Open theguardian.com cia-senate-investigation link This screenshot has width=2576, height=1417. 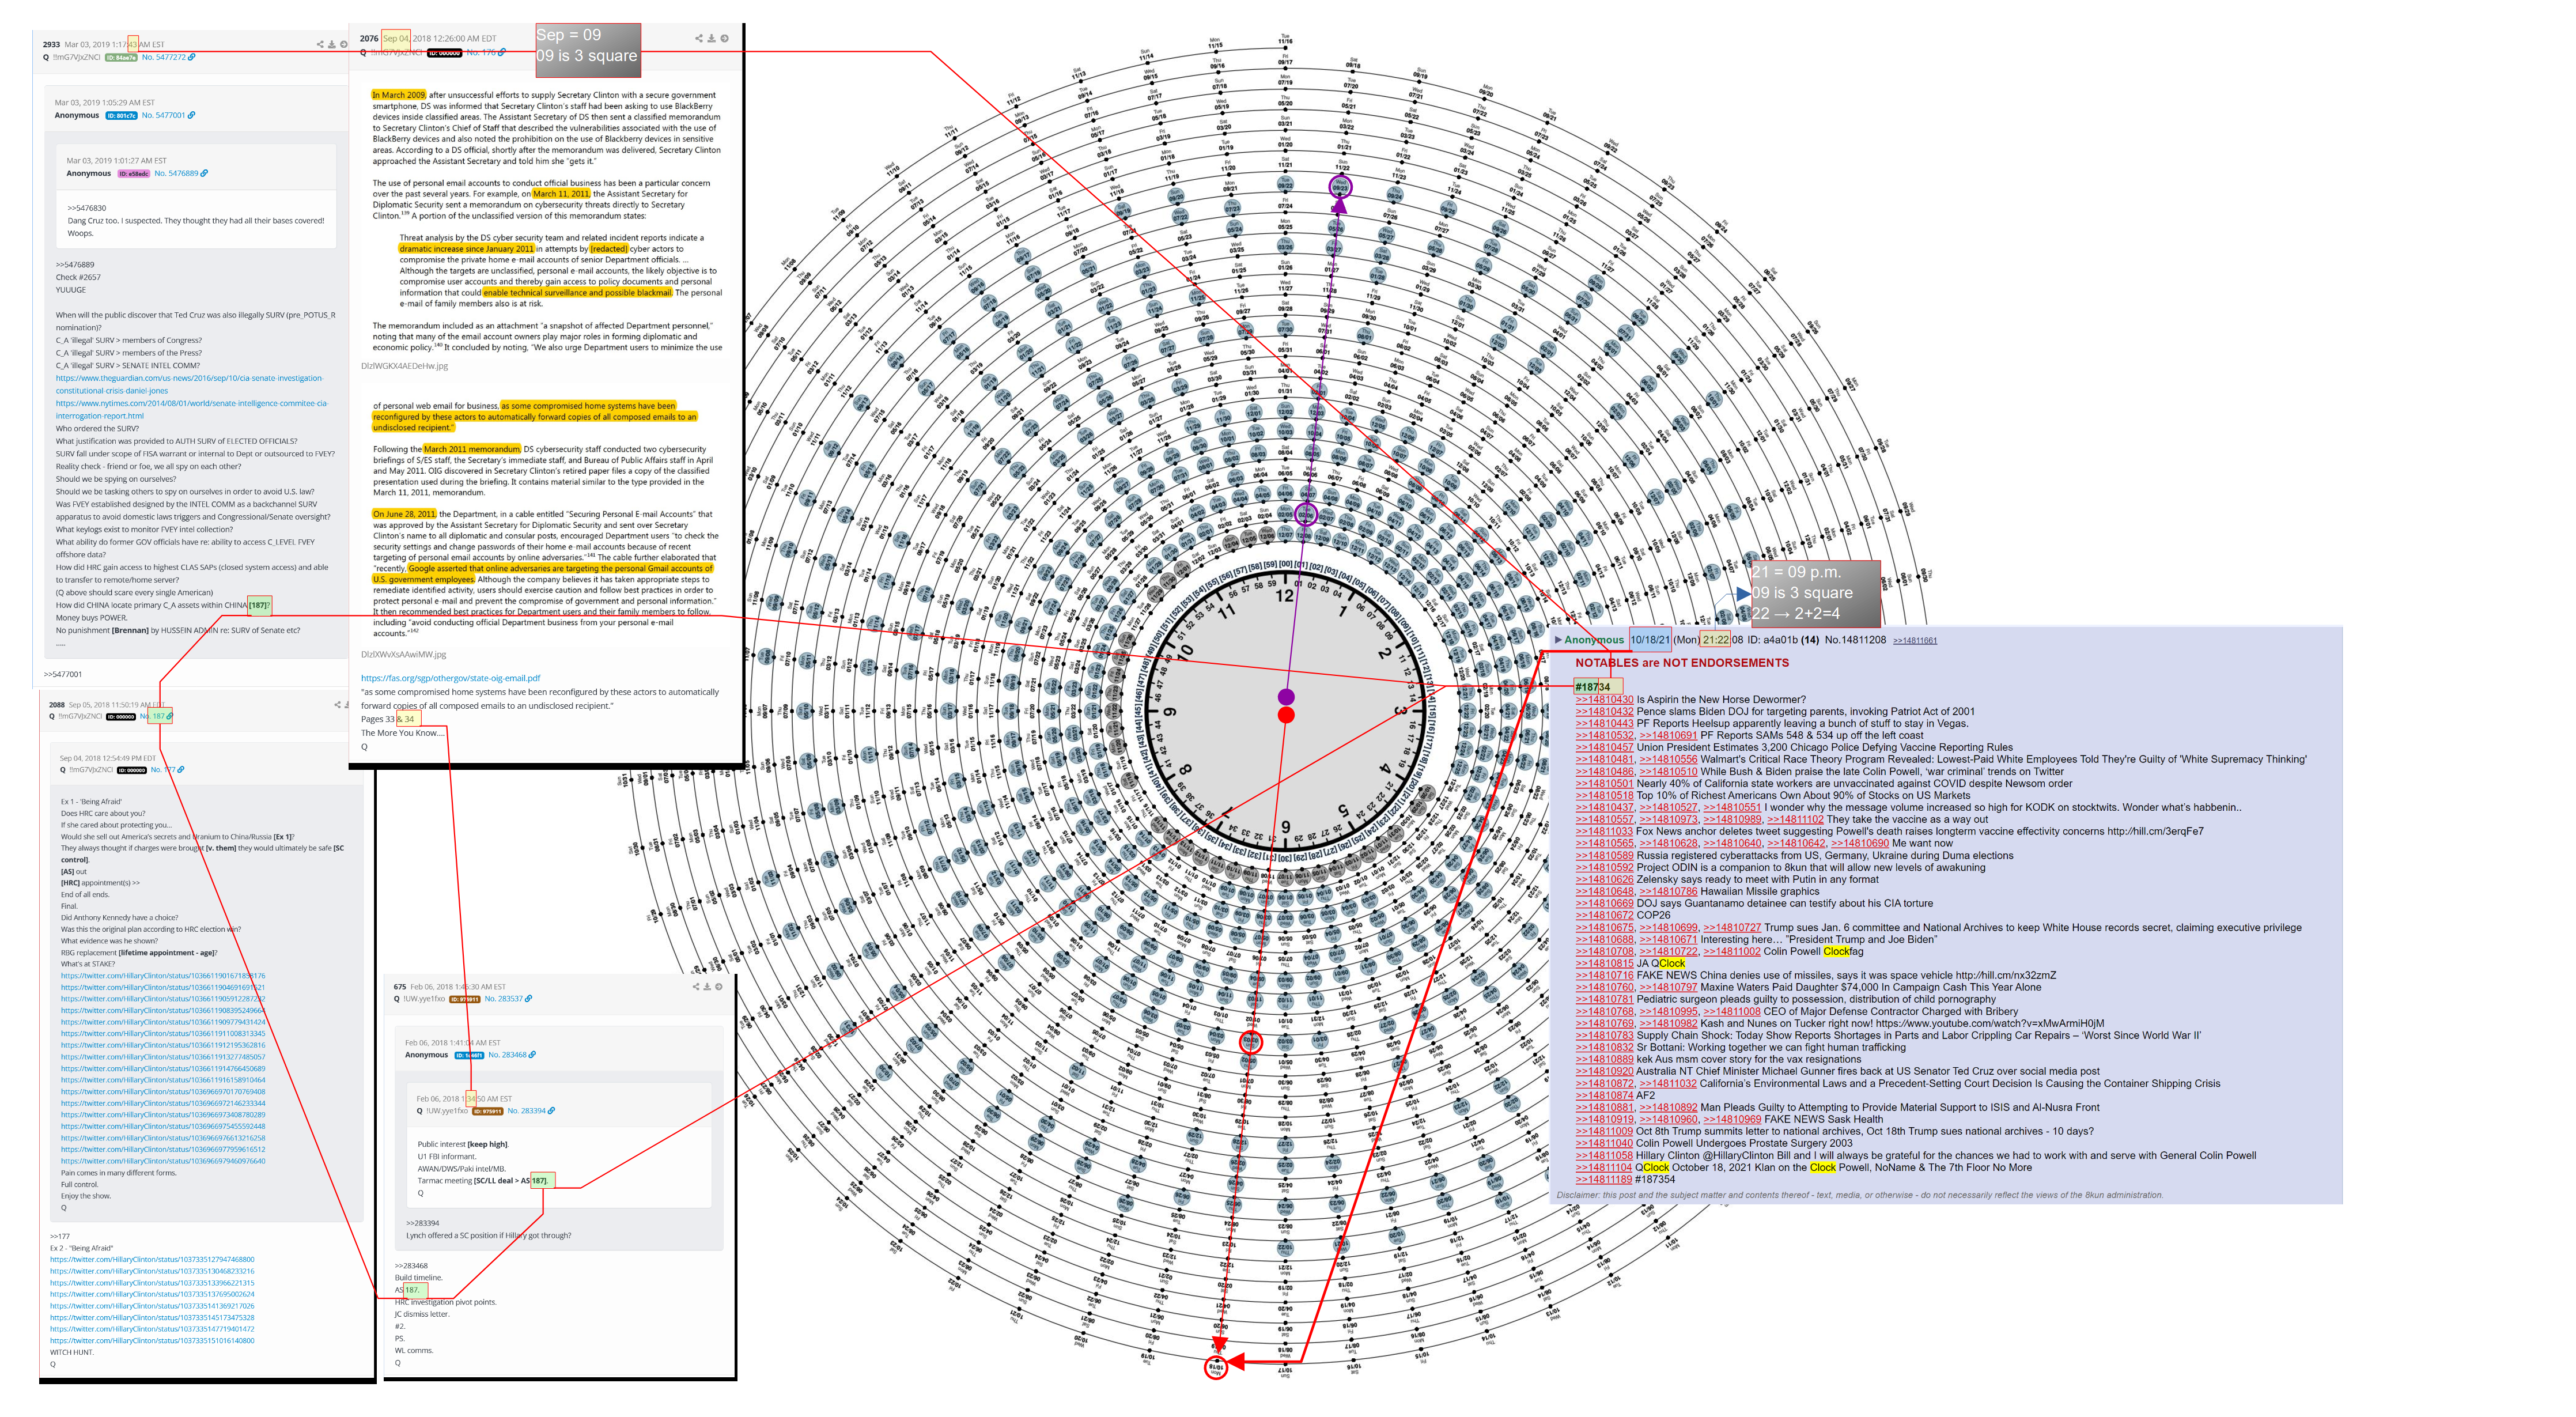point(189,384)
